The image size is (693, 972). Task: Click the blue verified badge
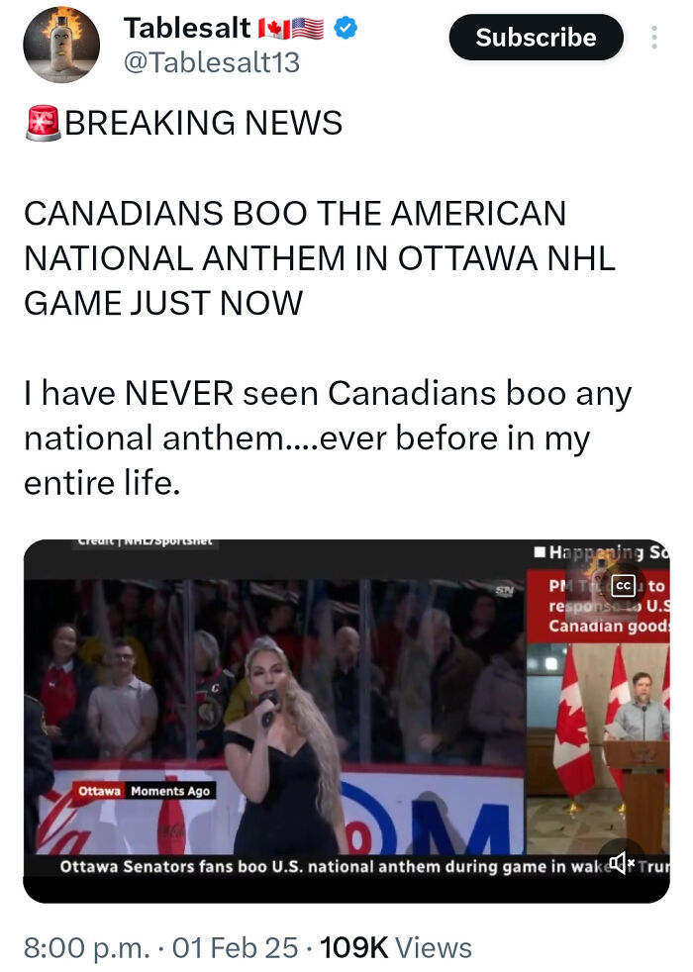[346, 28]
